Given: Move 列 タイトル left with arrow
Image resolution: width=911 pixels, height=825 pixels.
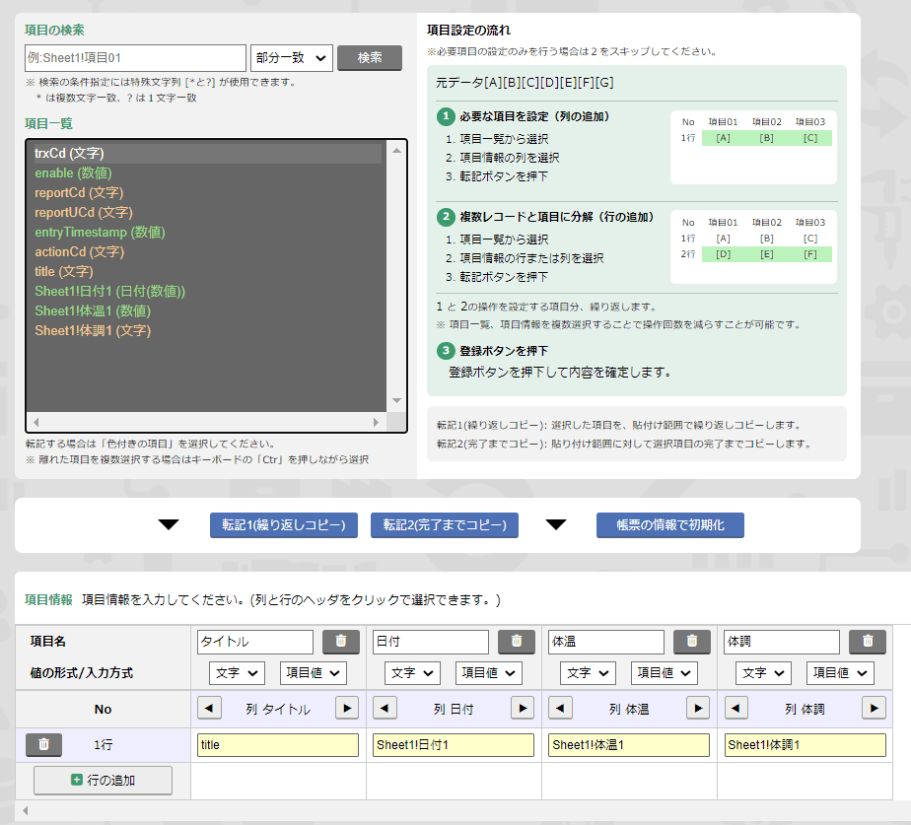Looking at the screenshot, I should click(x=209, y=709).
